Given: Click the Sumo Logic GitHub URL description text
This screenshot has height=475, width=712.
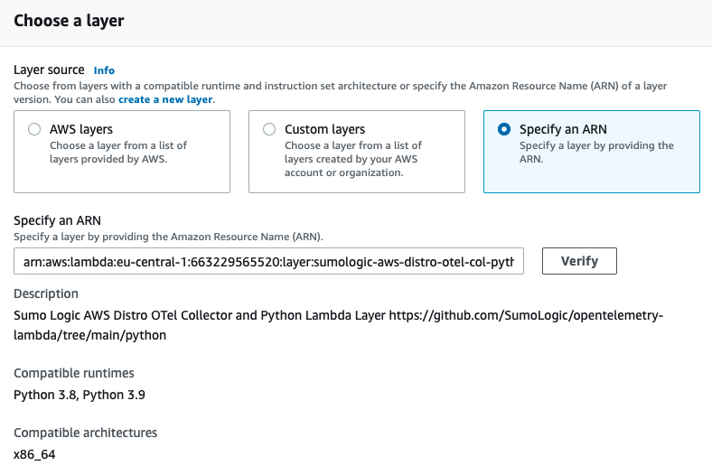Looking at the screenshot, I should point(339,325).
